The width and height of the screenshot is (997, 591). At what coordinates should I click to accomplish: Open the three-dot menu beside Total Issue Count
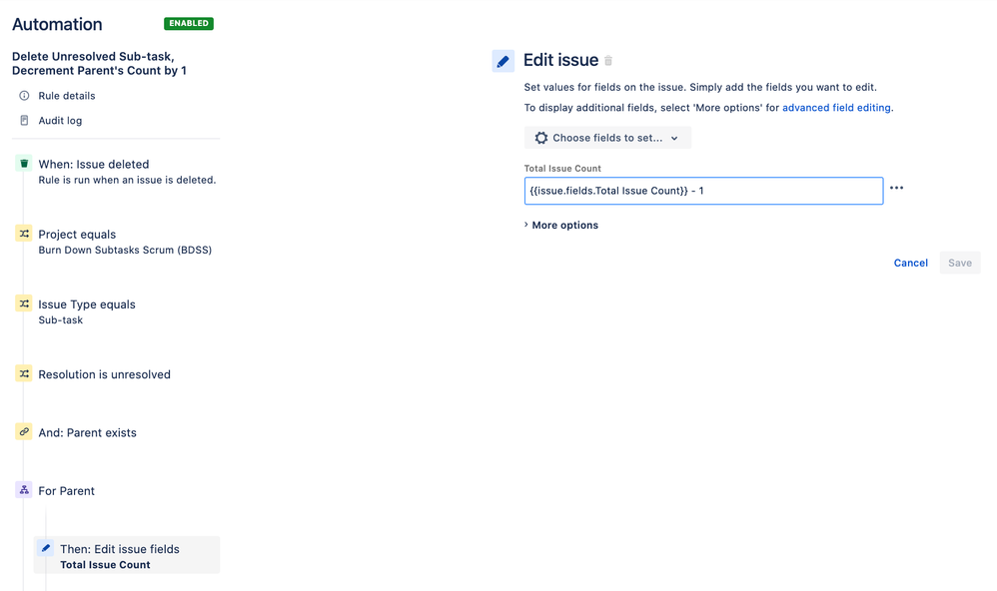[896, 188]
